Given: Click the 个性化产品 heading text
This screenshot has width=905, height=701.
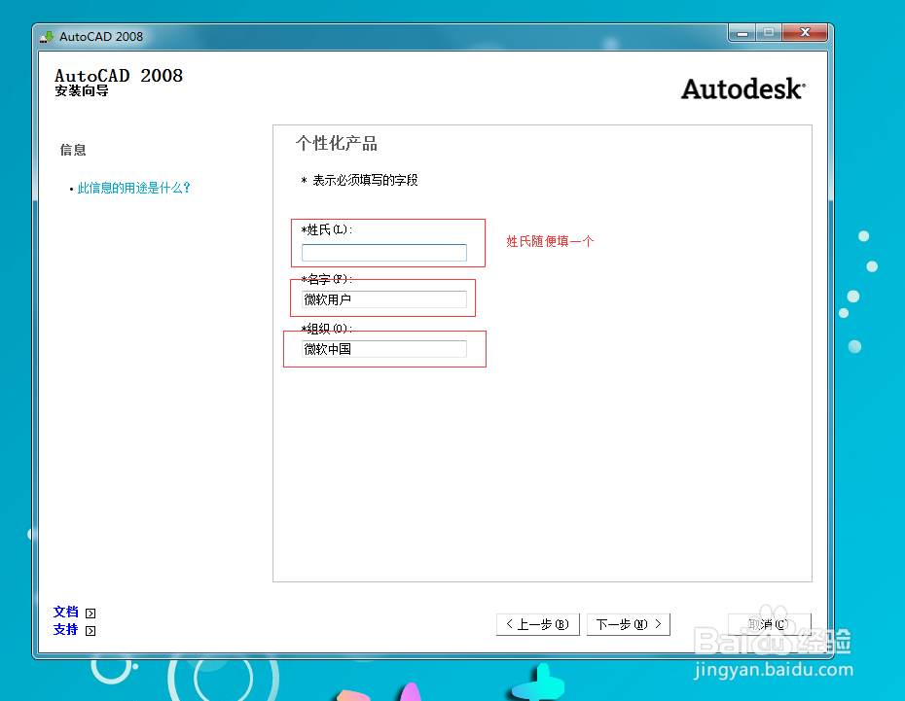Looking at the screenshot, I should [337, 143].
